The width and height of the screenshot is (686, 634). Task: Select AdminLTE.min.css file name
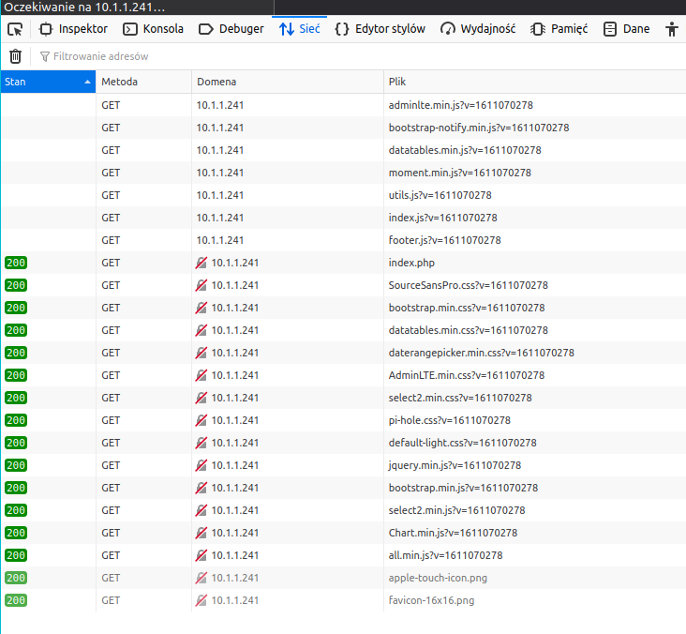coord(467,375)
